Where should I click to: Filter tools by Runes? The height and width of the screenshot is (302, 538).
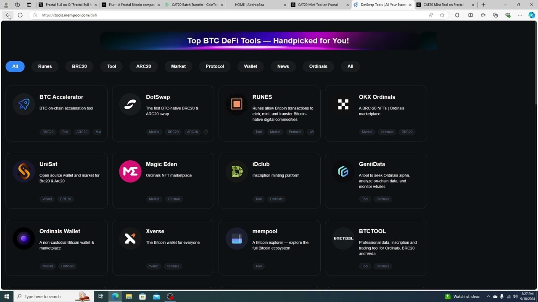click(x=45, y=66)
